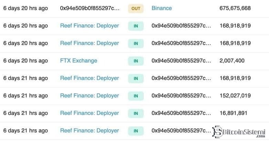Screen dimensions: 269x142
Task: Open the FTX Exchange link
Action: 79,61
